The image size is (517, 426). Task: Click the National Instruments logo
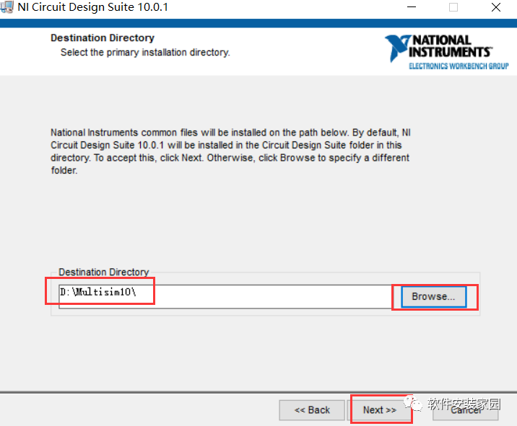click(x=447, y=52)
